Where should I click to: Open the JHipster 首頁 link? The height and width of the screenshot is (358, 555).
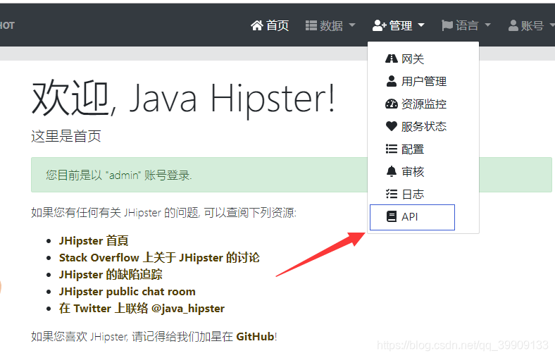[x=94, y=241]
